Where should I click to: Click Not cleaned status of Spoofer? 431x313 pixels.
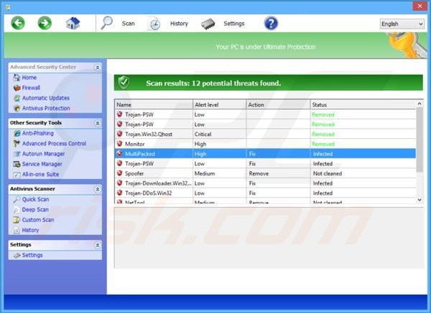328,173
